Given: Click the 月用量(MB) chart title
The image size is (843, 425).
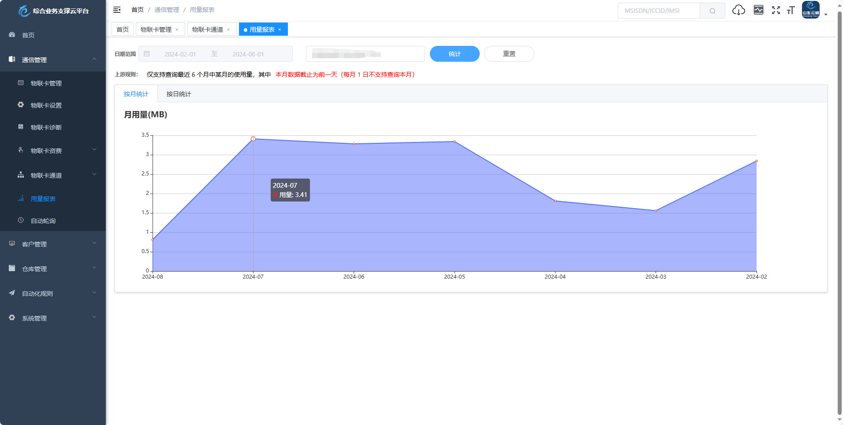Looking at the screenshot, I should [145, 115].
